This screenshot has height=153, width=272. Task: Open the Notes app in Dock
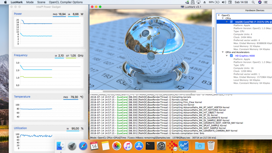(105, 146)
